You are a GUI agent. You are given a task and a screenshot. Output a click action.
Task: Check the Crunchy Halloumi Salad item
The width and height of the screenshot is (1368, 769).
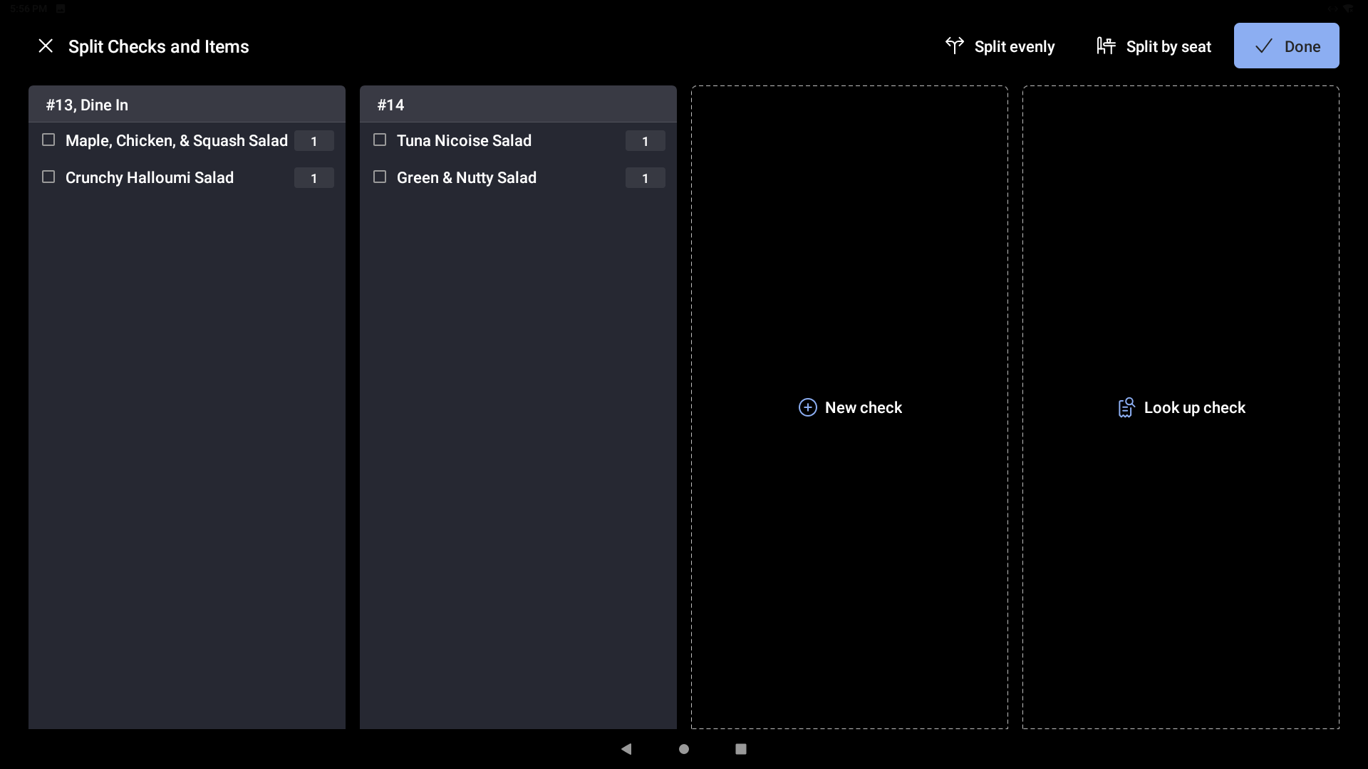tap(48, 177)
